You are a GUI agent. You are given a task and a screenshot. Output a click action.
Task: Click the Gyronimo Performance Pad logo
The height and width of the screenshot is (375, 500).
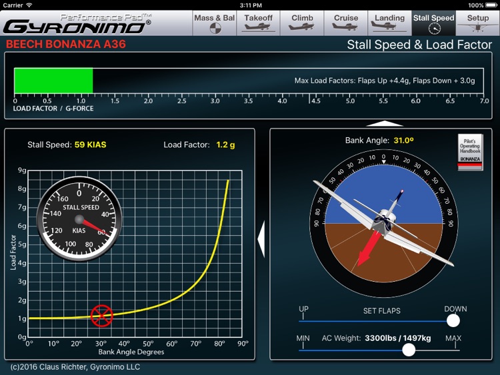[77, 24]
